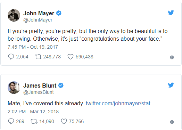Like John Mayer's tweet with the heart icon
The height and width of the screenshot is (130, 182).
pos(71,57)
